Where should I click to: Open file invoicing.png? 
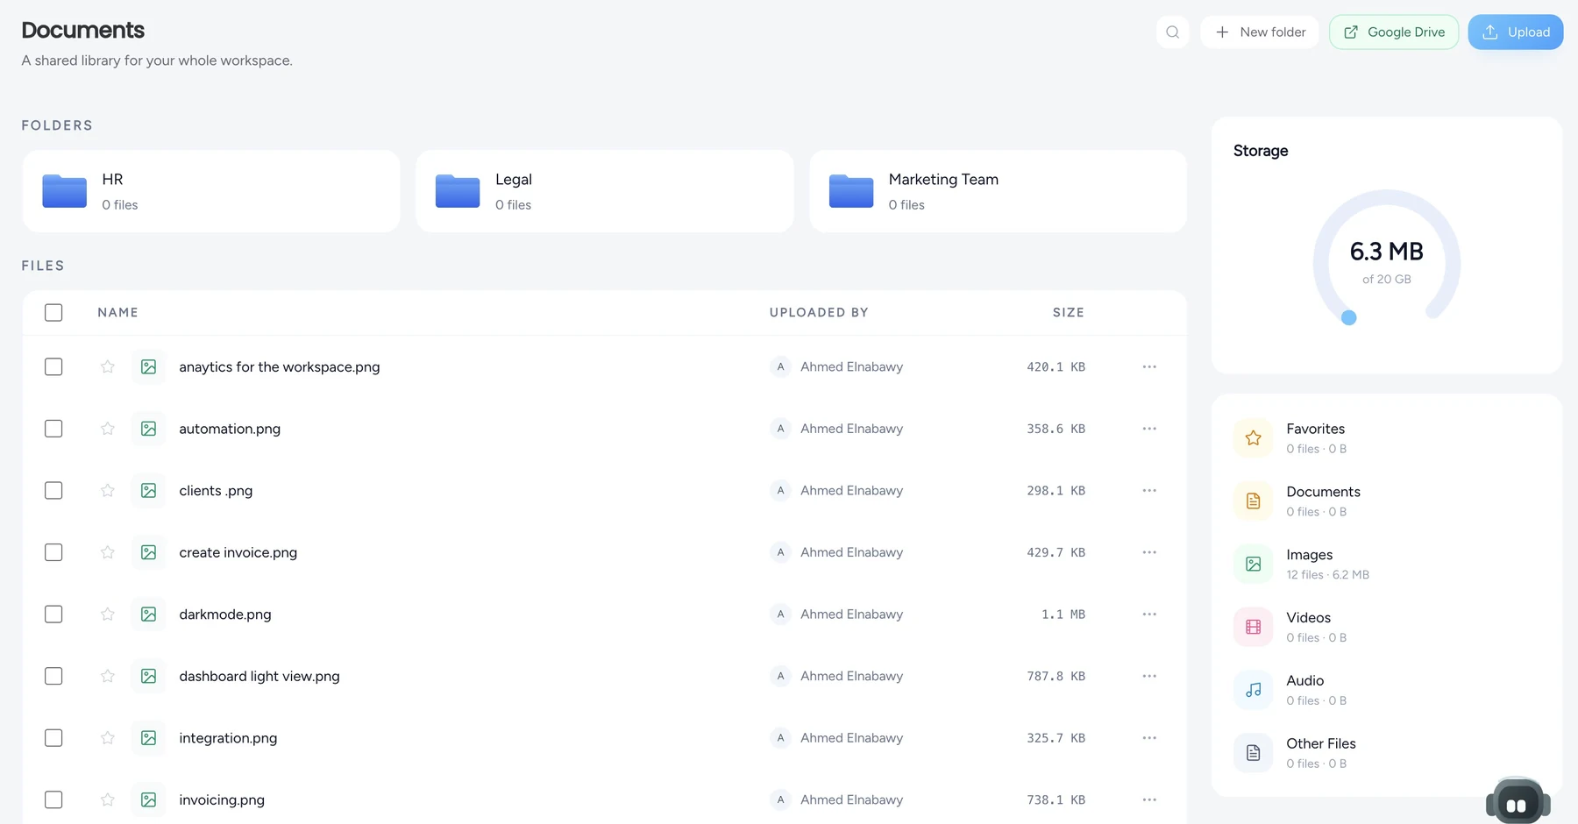tap(222, 799)
